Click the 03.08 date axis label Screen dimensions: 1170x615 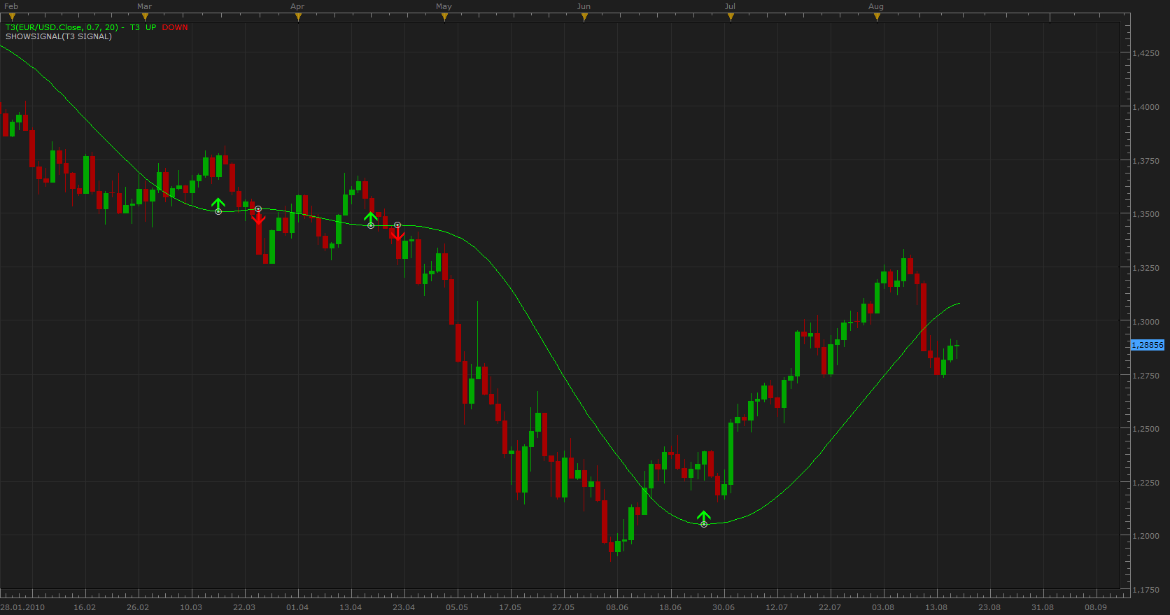pyautogui.click(x=883, y=607)
